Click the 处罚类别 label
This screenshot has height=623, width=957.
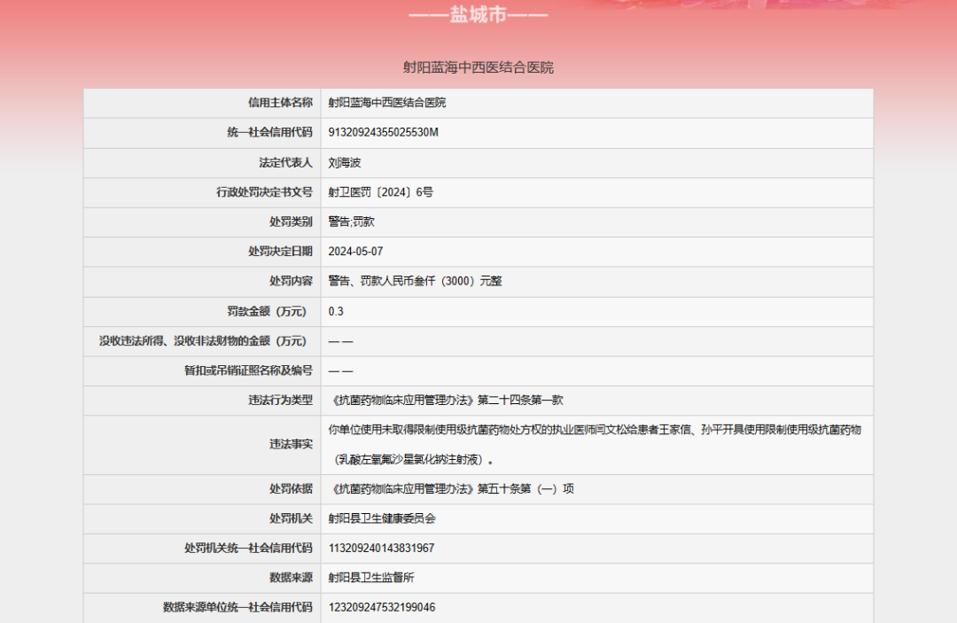click(x=292, y=222)
